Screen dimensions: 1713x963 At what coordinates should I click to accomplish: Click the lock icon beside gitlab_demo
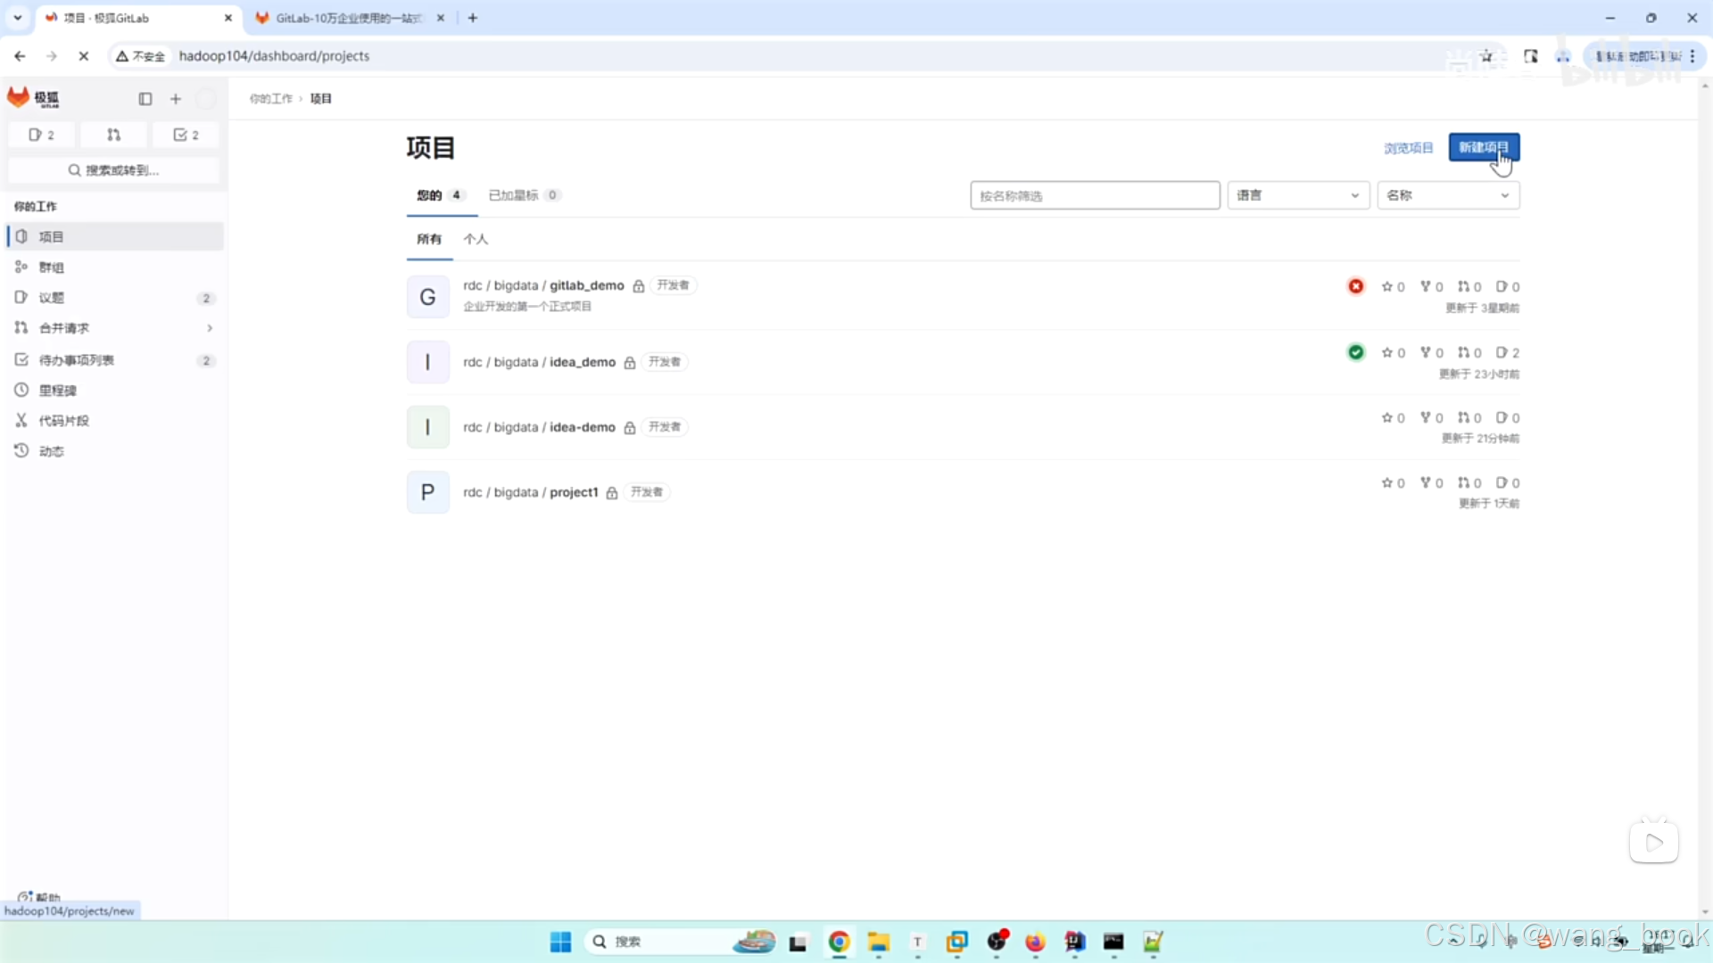point(639,286)
